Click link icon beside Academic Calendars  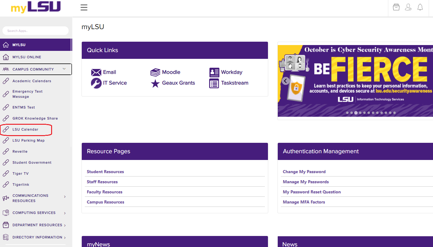(x=6, y=81)
